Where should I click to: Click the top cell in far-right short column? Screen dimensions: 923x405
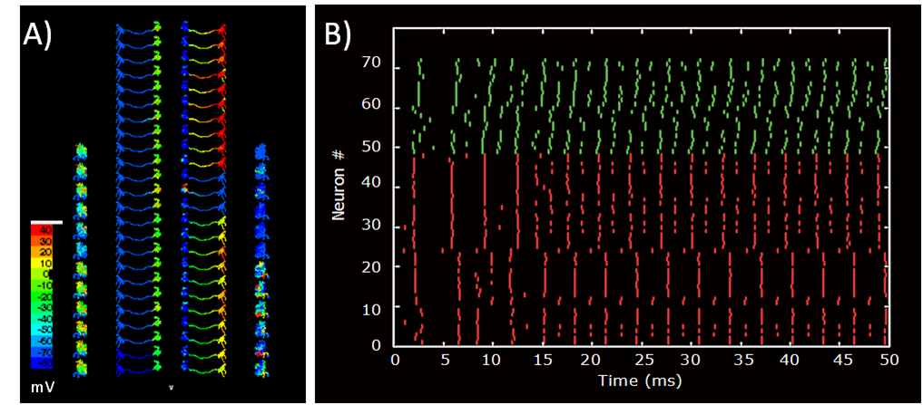262,150
